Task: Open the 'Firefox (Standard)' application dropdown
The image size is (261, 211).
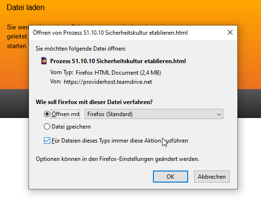Action: (154, 114)
